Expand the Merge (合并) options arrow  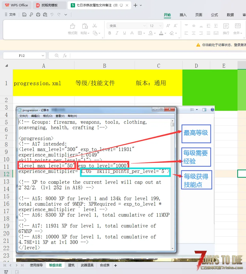(x=241, y=33)
